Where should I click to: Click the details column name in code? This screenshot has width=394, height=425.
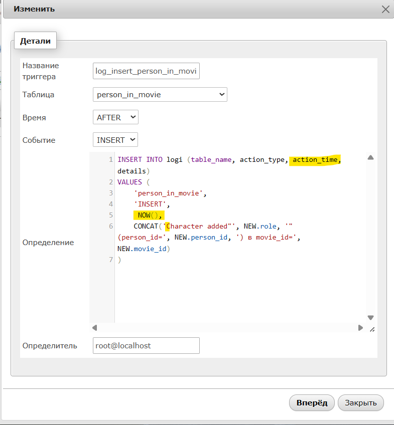coord(132,171)
